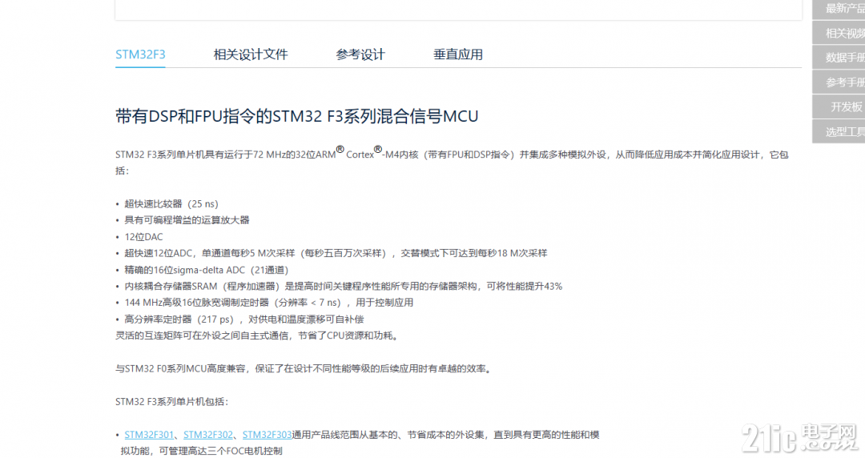The width and height of the screenshot is (865, 458).
Task: Click bullet starting 高分辨率定时器（217 ps）
Action: (x=243, y=319)
